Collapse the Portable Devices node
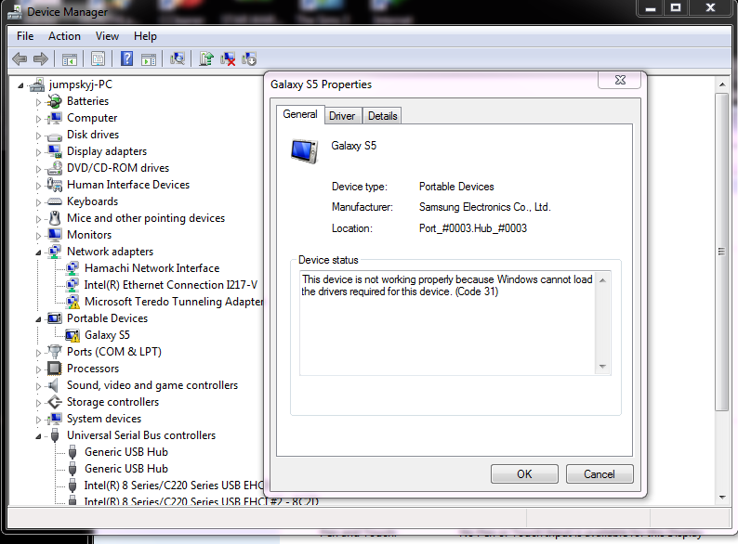The width and height of the screenshot is (738, 544). 39,319
